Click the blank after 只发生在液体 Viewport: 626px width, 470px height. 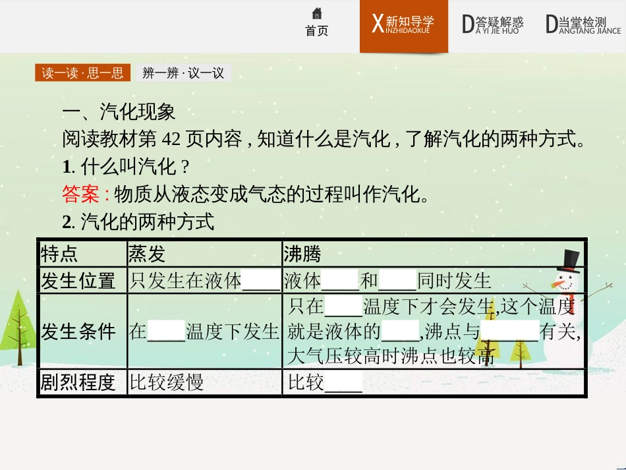261,281
